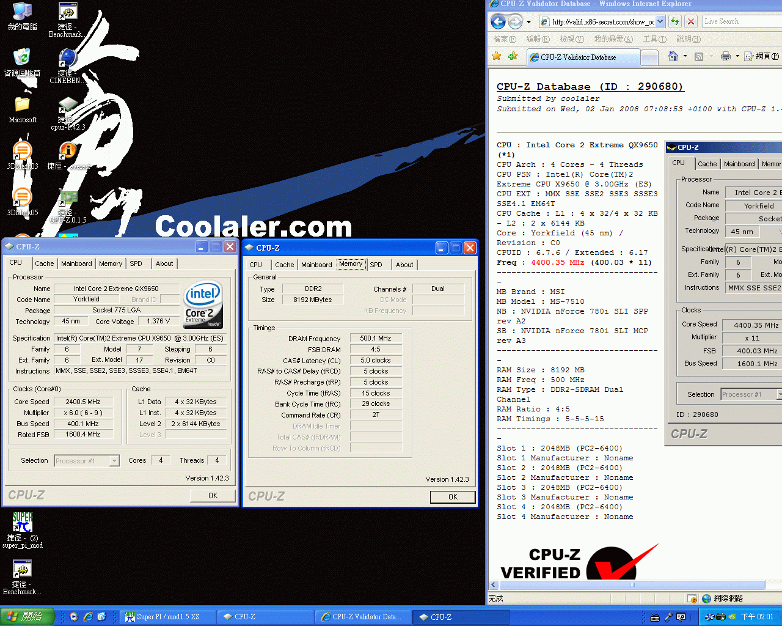Screen dimensions: 782x626
Task: Open the 網頁(P) page menu in IE
Action: click(x=762, y=56)
